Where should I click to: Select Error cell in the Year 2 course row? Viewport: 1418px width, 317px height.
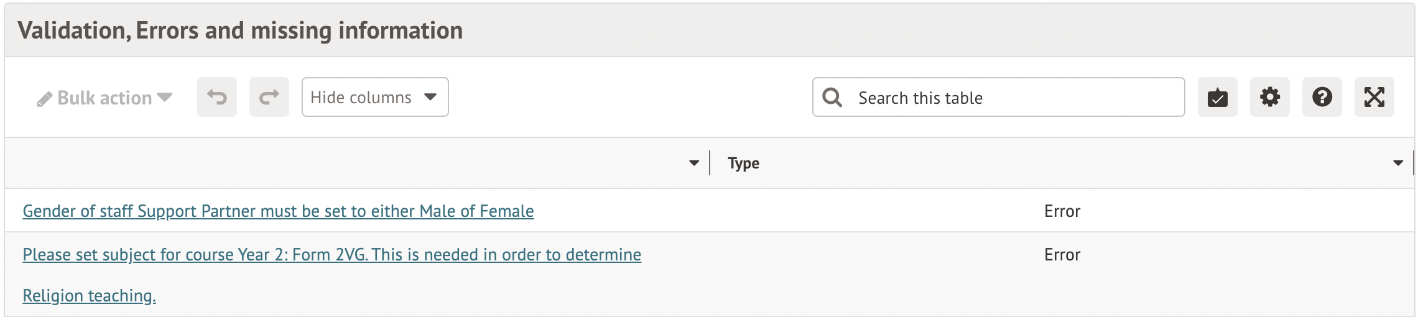click(x=1062, y=255)
